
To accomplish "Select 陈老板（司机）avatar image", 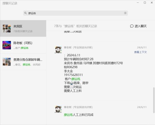I will (7, 45).
